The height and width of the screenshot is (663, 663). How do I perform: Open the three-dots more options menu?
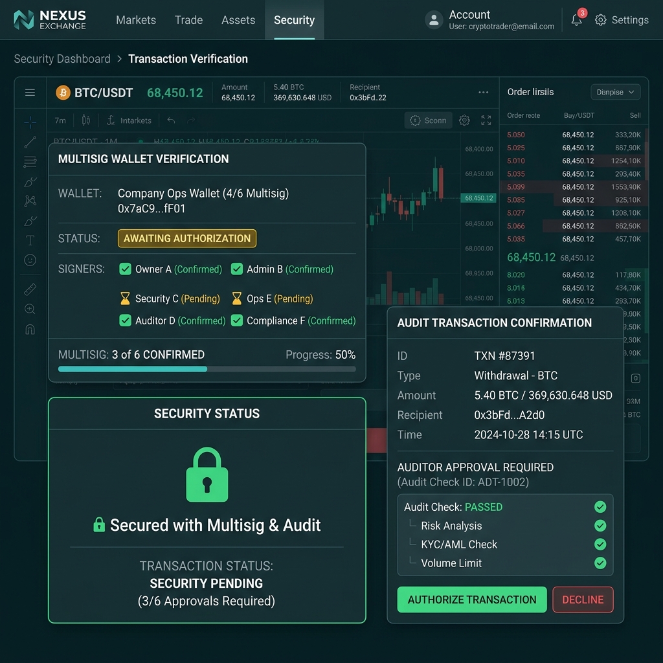[483, 92]
